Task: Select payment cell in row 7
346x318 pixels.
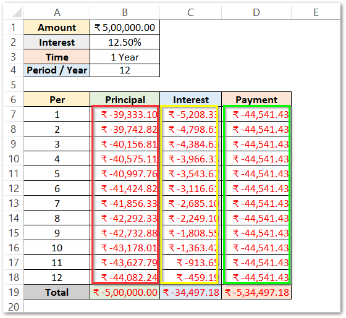Action: pos(256,114)
